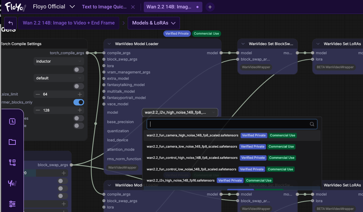This screenshot has width=363, height=212.
Task: Open the inductor backend dropdown
Action: pyautogui.click(x=59, y=61)
